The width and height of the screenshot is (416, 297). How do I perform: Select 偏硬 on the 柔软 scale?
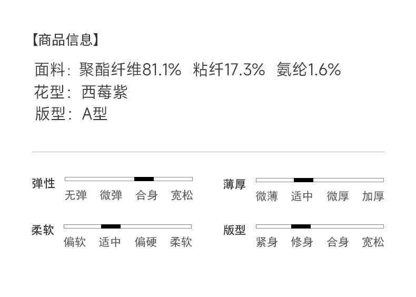(145, 242)
